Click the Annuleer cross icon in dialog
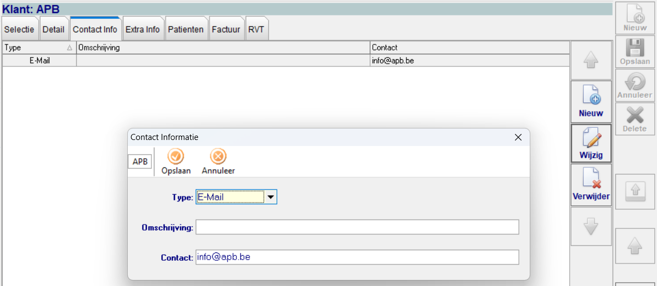 pos(218,157)
